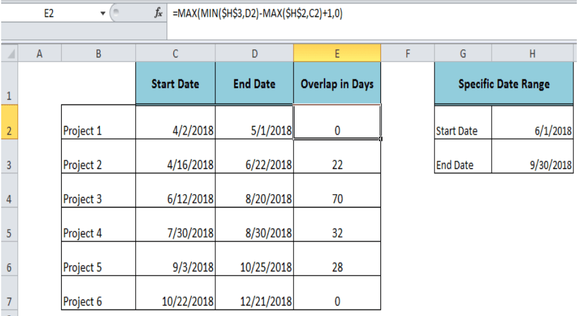Open the Name Box dropdown arrow
This screenshot has height=316, width=578.
point(103,13)
